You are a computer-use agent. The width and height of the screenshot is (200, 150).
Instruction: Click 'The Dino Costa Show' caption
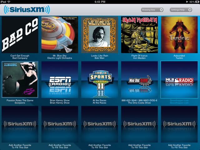pyautogui.click(x=139, y=103)
